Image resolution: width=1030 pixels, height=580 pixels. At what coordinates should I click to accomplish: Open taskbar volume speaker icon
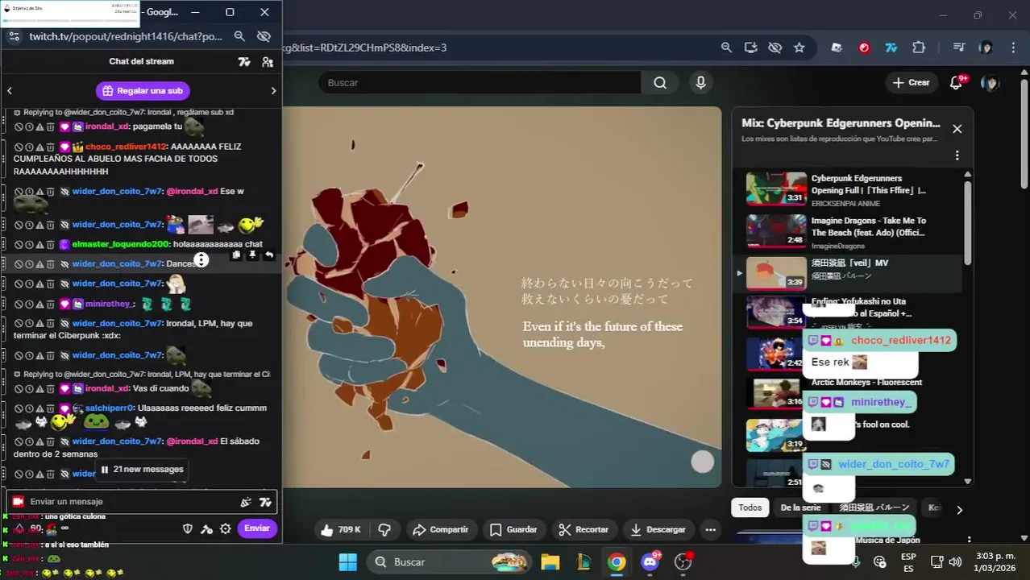[x=955, y=561]
